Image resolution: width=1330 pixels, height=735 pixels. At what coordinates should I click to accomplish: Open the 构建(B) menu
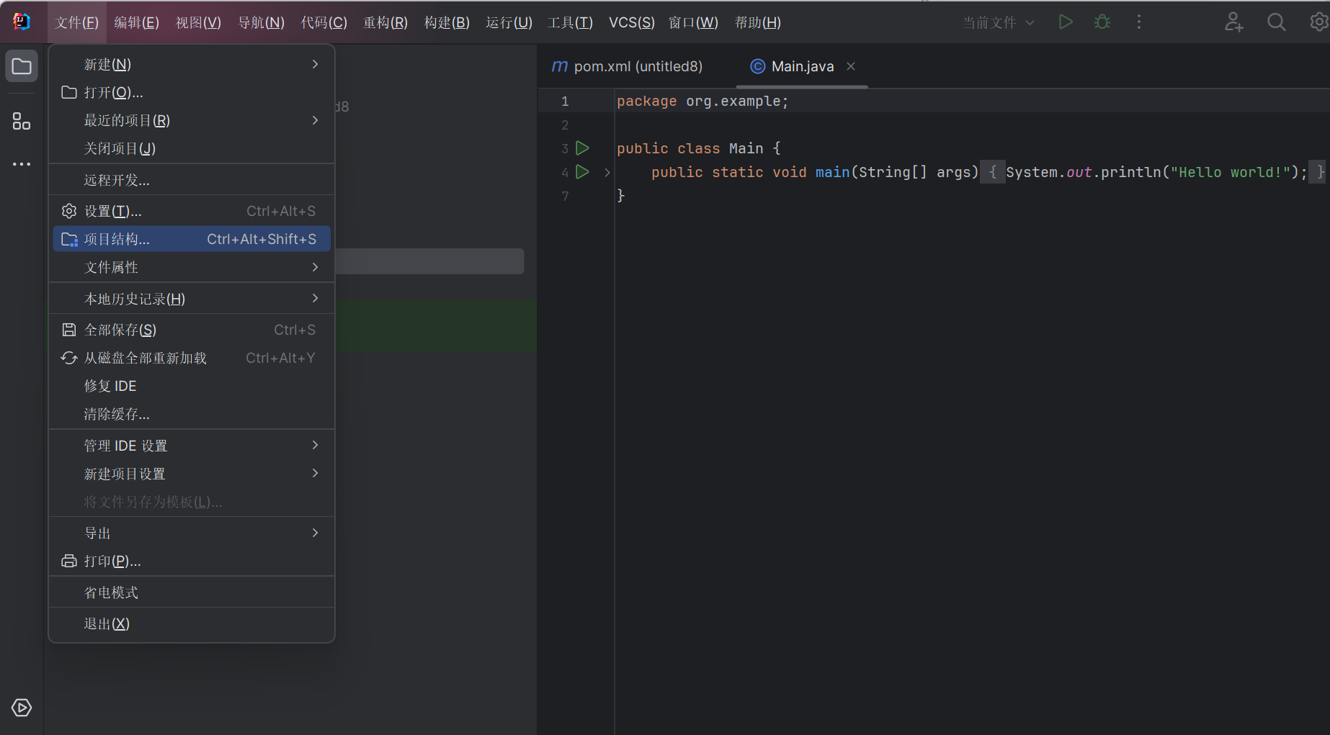point(447,22)
